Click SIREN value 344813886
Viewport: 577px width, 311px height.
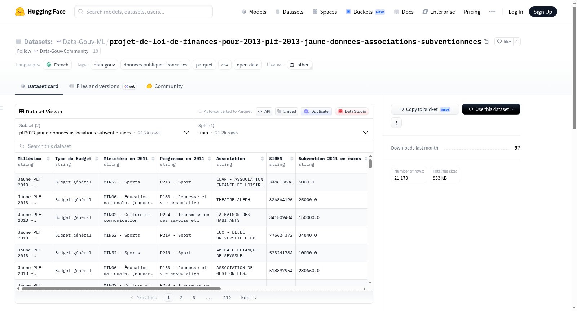pyautogui.click(x=281, y=182)
